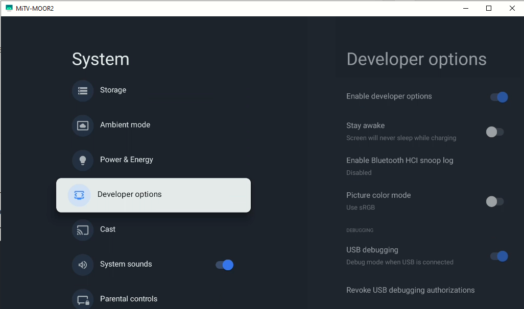Click the Developer options code icon
This screenshot has width=524, height=309.
79,195
